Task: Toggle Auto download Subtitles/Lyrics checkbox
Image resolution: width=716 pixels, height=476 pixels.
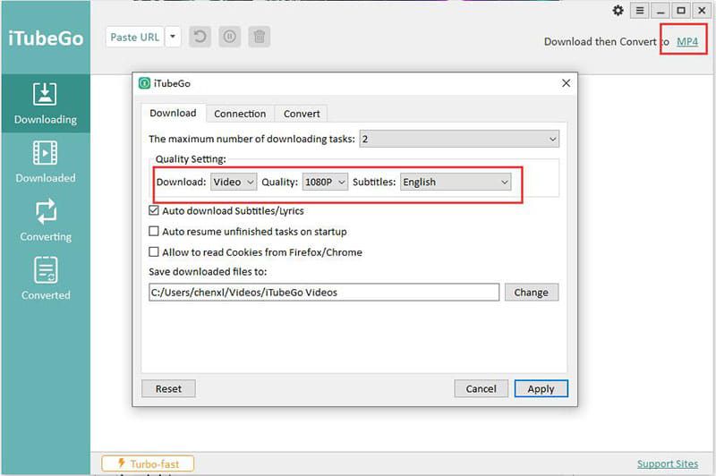Action: point(154,210)
